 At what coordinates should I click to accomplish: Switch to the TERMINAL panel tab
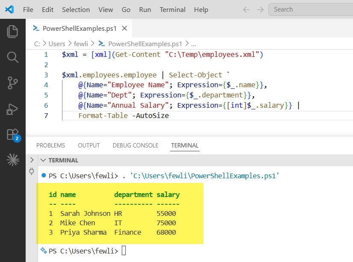coord(185,145)
